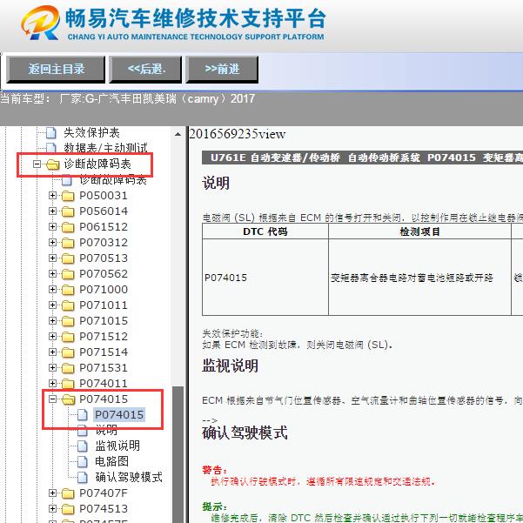This screenshot has height=523, width=523.
Task: Expand the P070312 folder
Action: click(x=52, y=243)
